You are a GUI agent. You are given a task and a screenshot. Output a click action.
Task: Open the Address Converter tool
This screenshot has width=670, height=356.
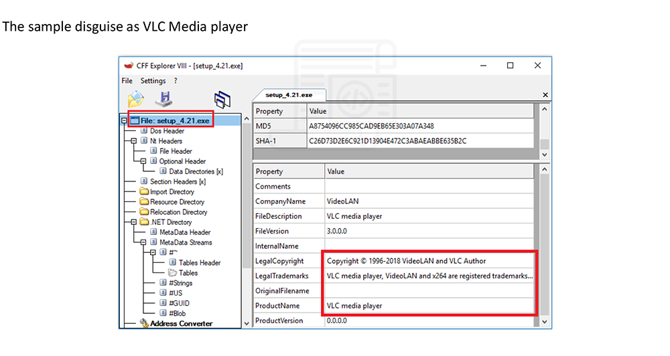(181, 324)
